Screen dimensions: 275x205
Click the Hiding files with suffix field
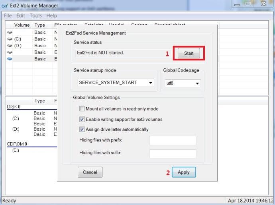click(x=173, y=153)
